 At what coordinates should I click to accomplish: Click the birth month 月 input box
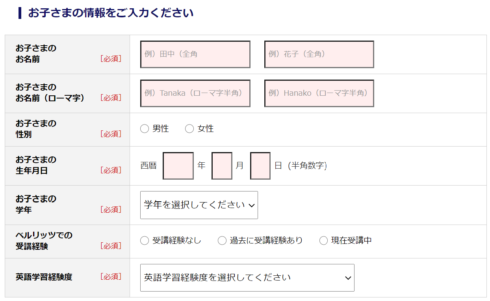pyautogui.click(x=222, y=166)
